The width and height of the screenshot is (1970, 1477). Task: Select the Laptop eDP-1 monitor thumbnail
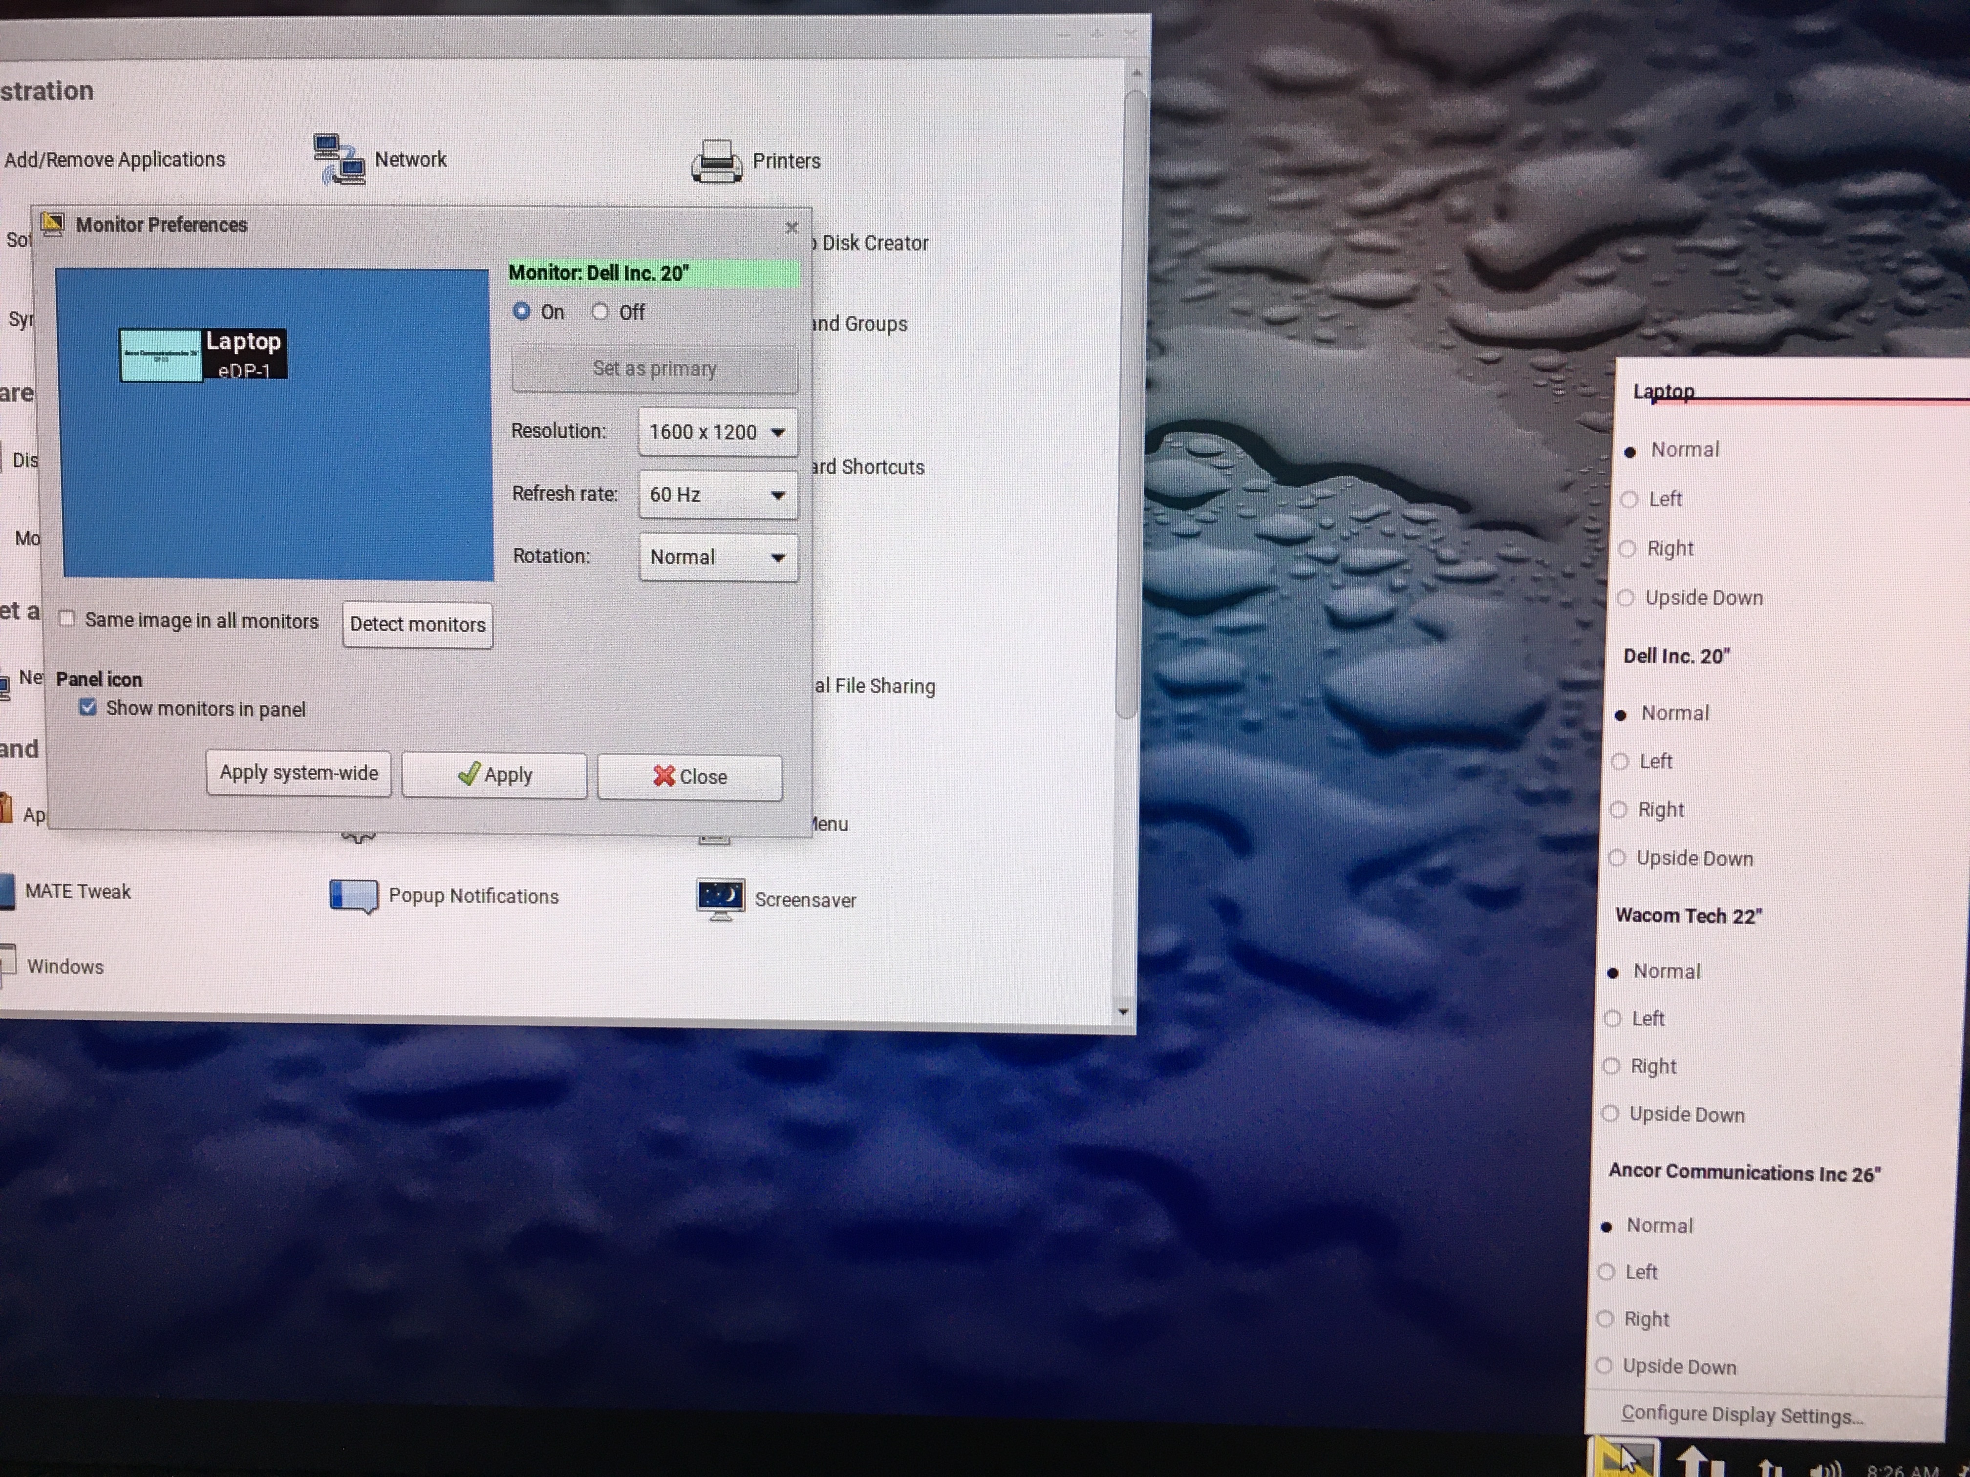[245, 354]
